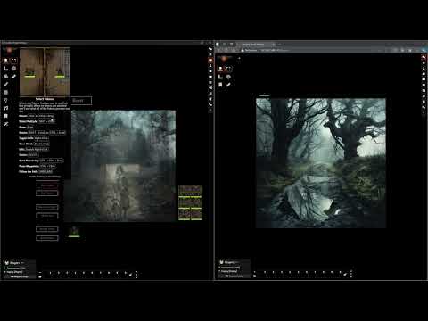Pick the Measure Distance ruler in the right window
This screenshot has width=428, height=321.
pyautogui.click(x=228, y=85)
